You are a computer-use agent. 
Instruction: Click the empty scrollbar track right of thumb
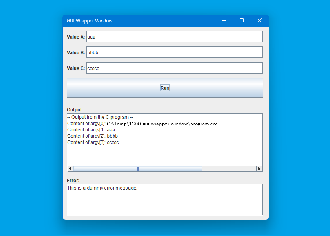(229, 169)
